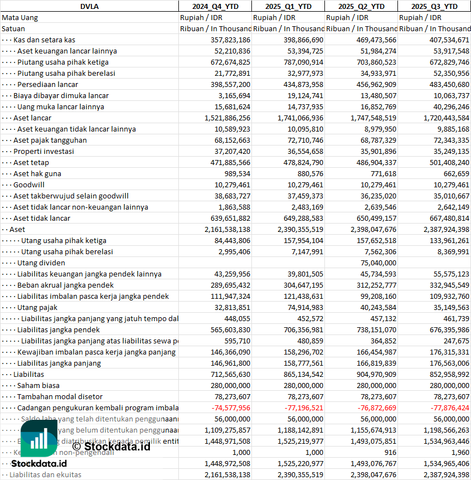Click fixed assets value 501,408,240

click(x=449, y=163)
